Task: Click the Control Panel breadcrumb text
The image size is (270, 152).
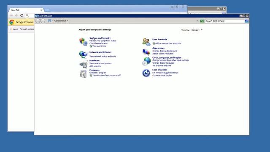Action: click(60, 21)
